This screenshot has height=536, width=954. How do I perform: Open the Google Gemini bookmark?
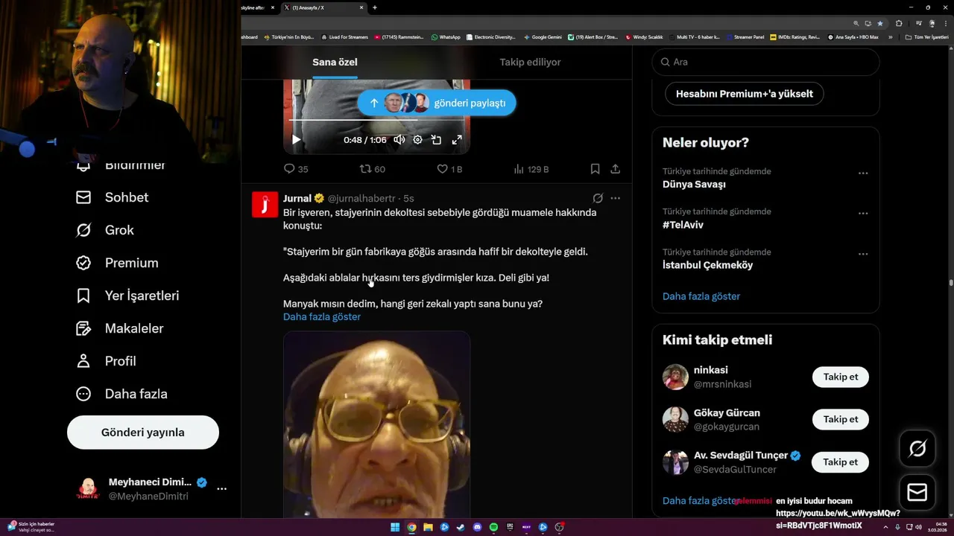click(543, 36)
